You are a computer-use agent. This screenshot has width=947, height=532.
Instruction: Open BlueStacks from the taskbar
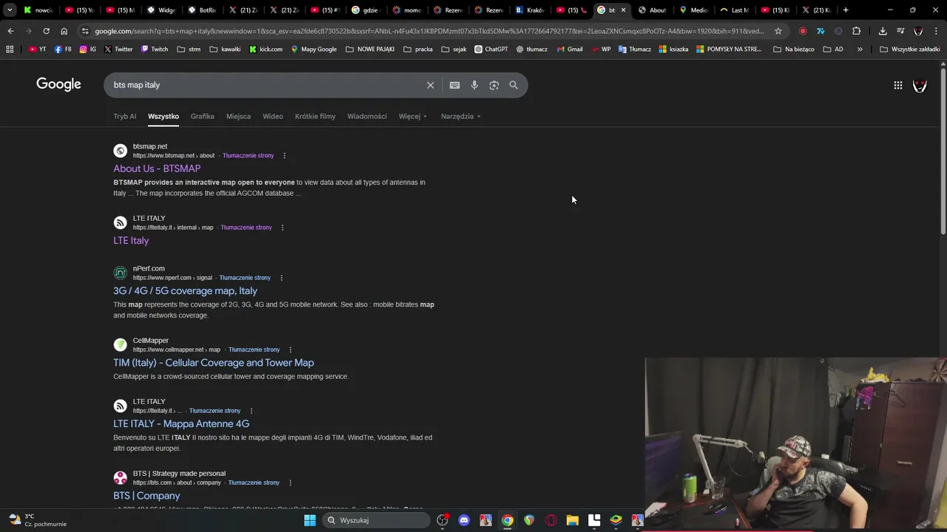[x=616, y=520]
